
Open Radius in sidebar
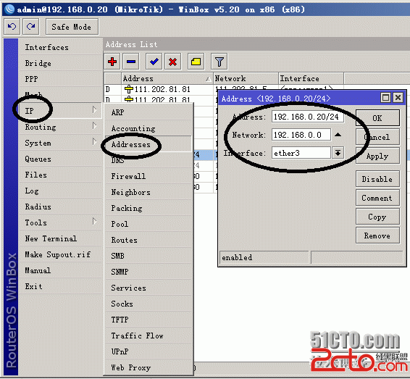click(60, 207)
